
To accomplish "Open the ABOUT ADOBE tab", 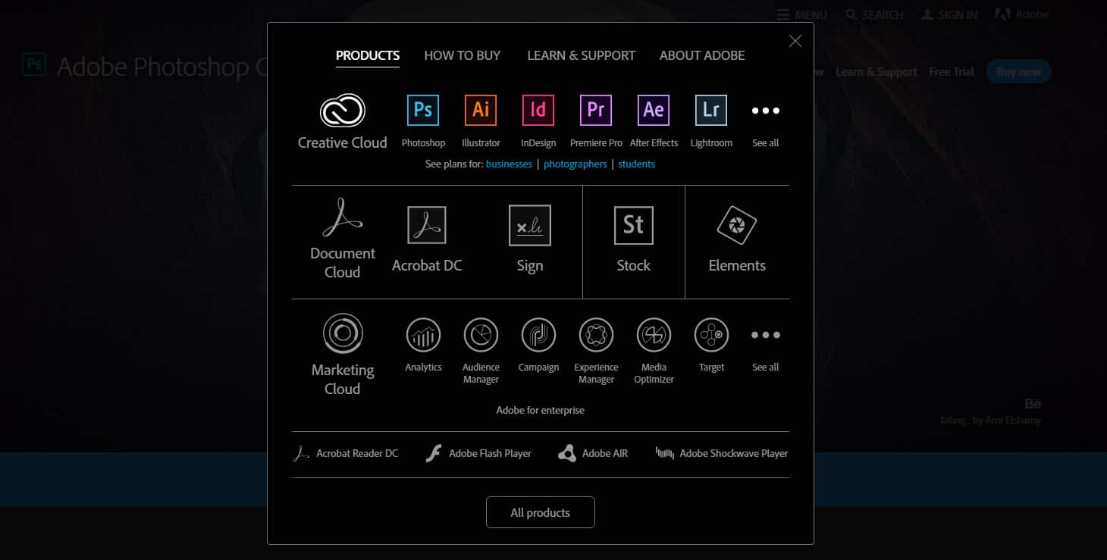I will tap(702, 55).
